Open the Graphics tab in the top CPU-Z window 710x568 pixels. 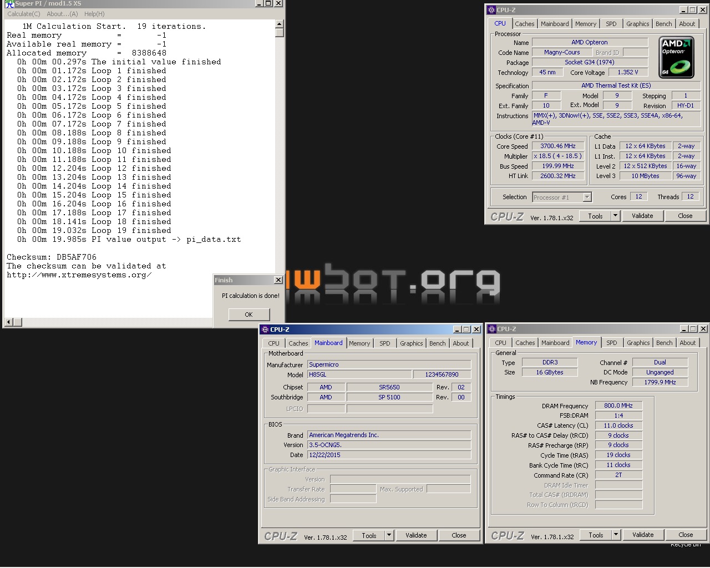point(637,24)
